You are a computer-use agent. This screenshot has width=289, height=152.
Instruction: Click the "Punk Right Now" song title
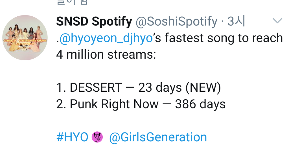tap(114, 104)
